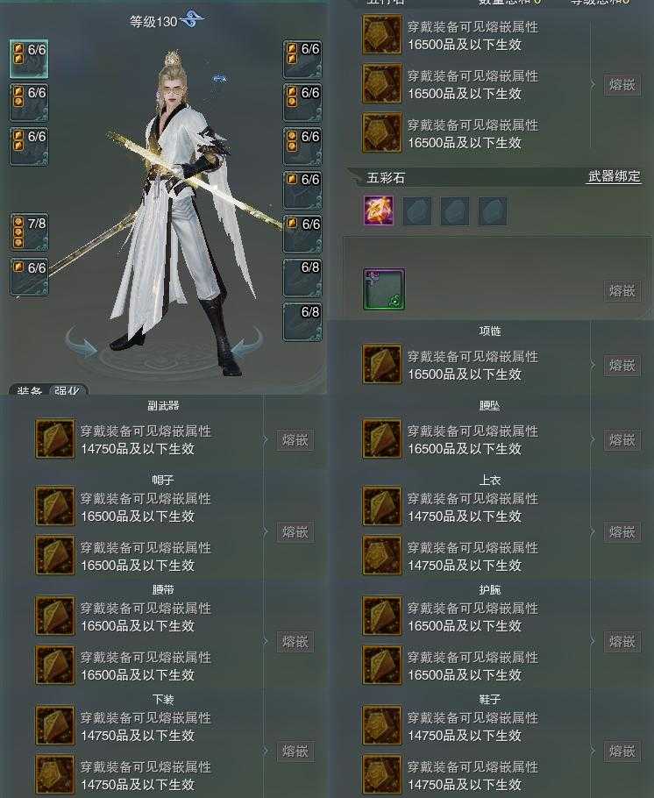Expand the chevron beside 上衣 熔嵌
Screen dimensions: 654x798
point(594,531)
